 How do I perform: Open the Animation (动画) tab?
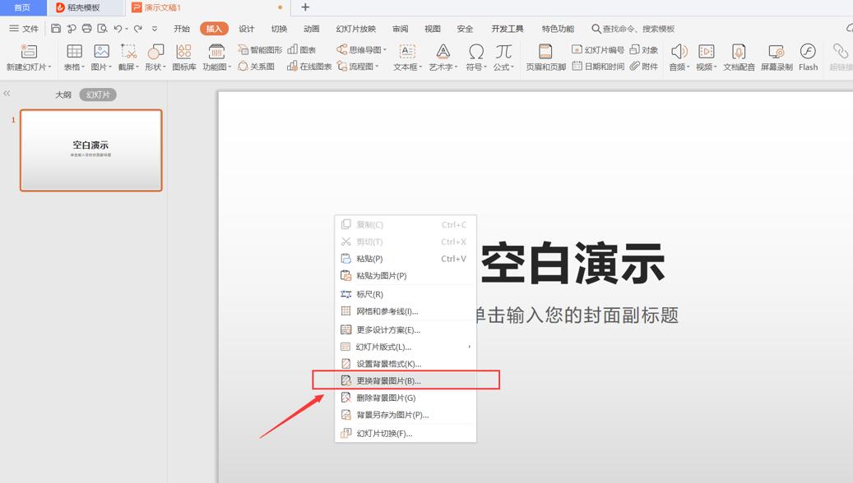(x=312, y=29)
